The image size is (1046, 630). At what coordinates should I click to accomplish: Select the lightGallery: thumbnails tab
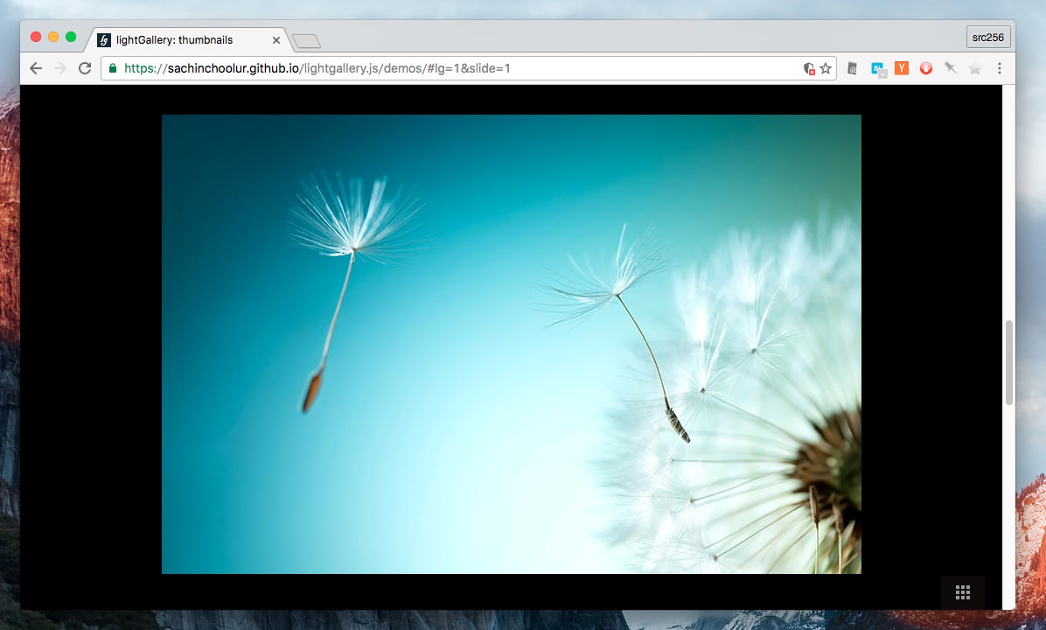point(175,39)
